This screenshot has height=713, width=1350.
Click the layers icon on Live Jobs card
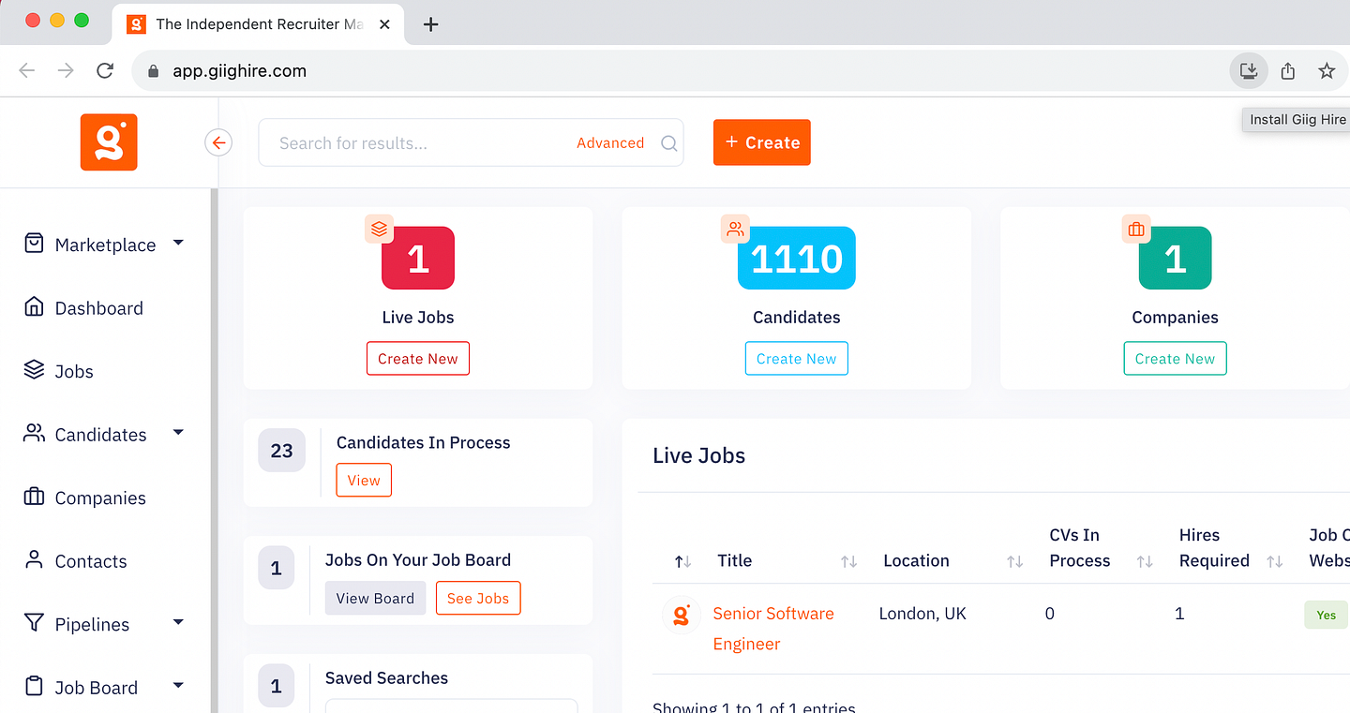pyautogui.click(x=379, y=229)
